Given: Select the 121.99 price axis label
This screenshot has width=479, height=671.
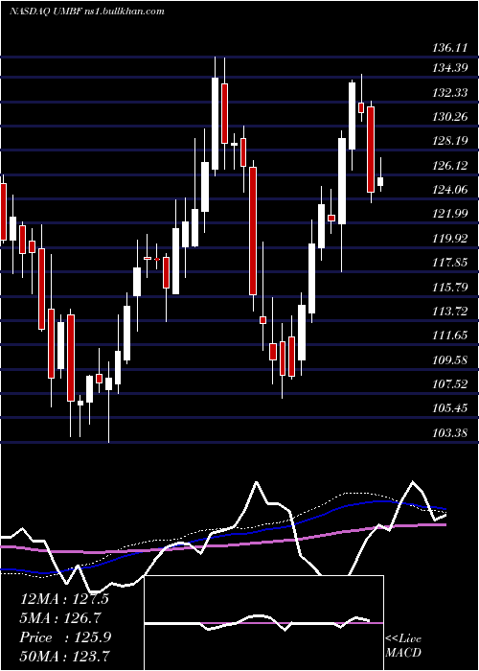Looking at the screenshot, I should 450,213.
